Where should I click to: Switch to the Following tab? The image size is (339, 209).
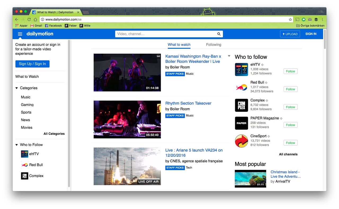[x=213, y=45]
